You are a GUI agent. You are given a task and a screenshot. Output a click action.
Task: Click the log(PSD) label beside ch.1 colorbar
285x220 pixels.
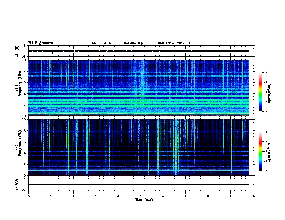269,94
